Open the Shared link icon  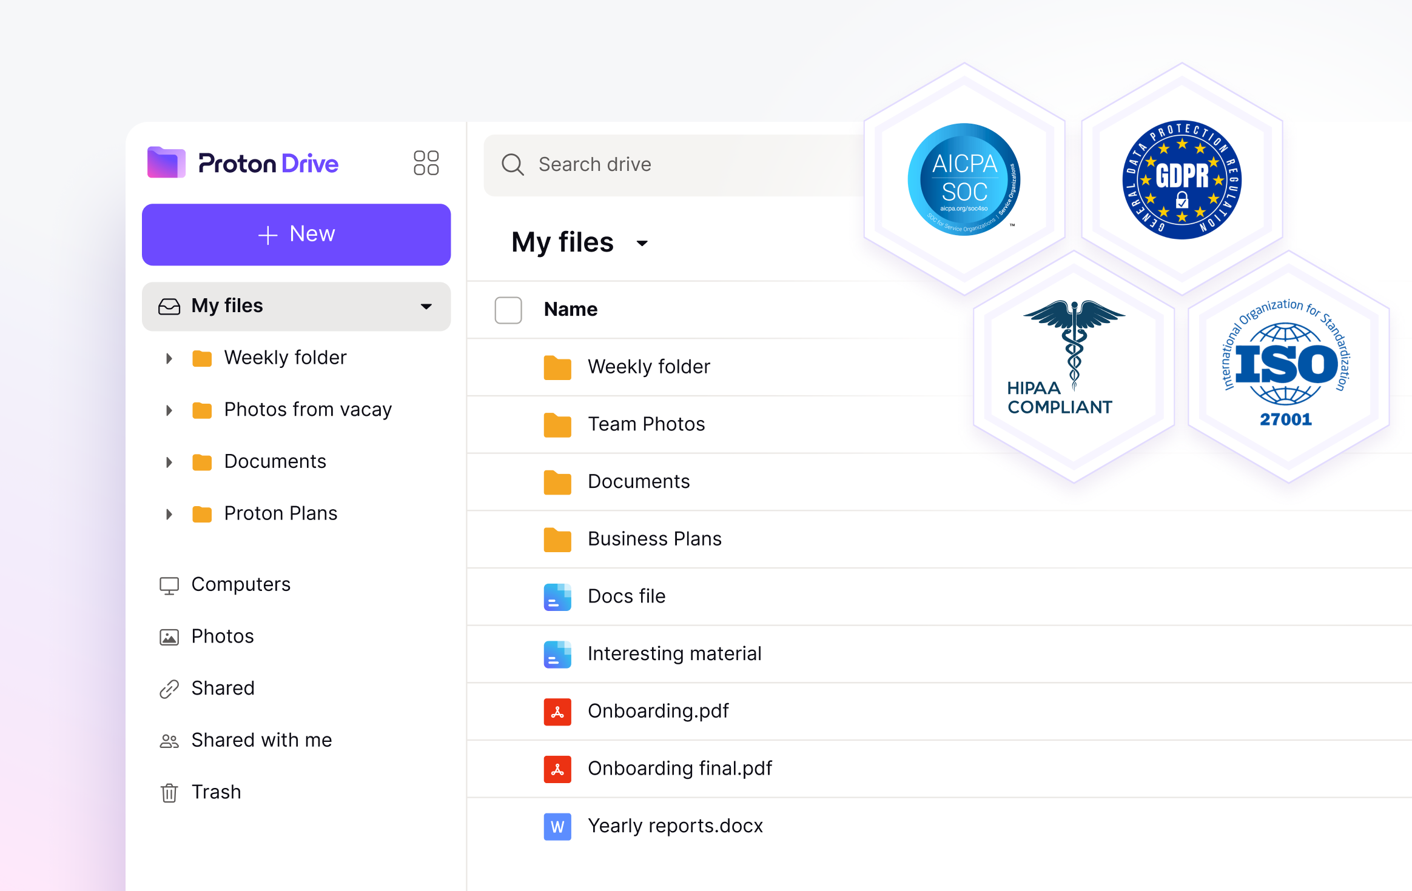(169, 688)
